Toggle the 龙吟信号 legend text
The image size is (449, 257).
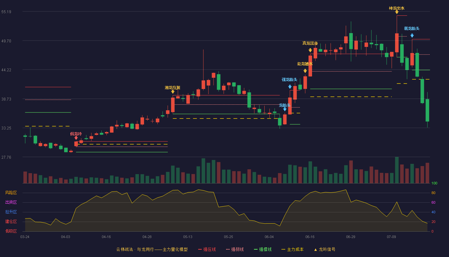click(x=327, y=249)
